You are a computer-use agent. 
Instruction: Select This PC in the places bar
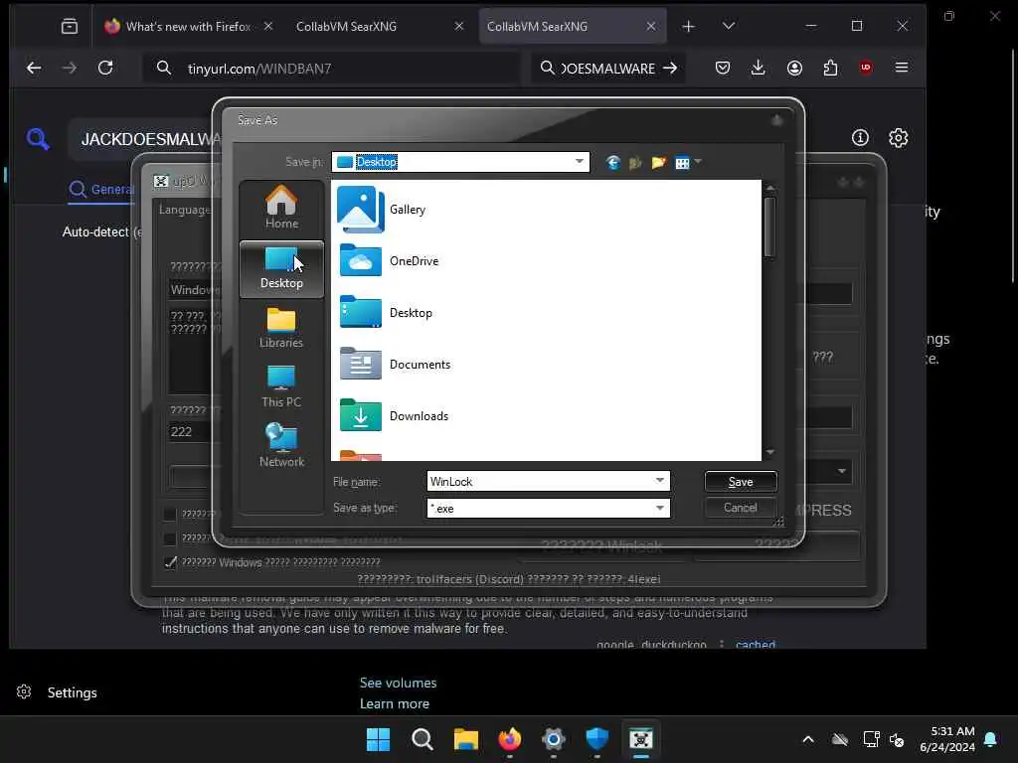point(281,387)
